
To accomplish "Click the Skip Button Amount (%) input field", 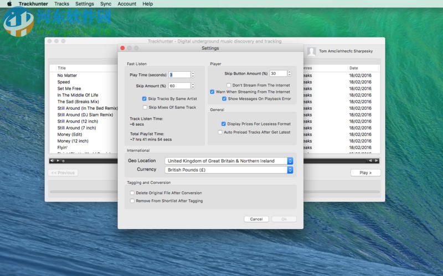I will (x=279, y=73).
